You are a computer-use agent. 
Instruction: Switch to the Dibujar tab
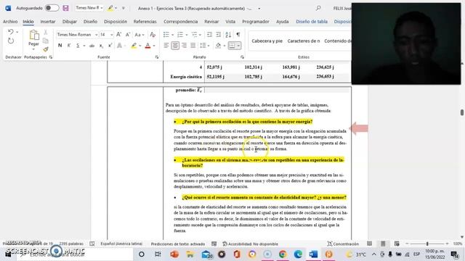coord(70,22)
